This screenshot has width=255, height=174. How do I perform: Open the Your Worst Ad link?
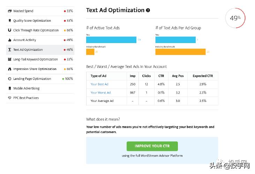(100, 92)
